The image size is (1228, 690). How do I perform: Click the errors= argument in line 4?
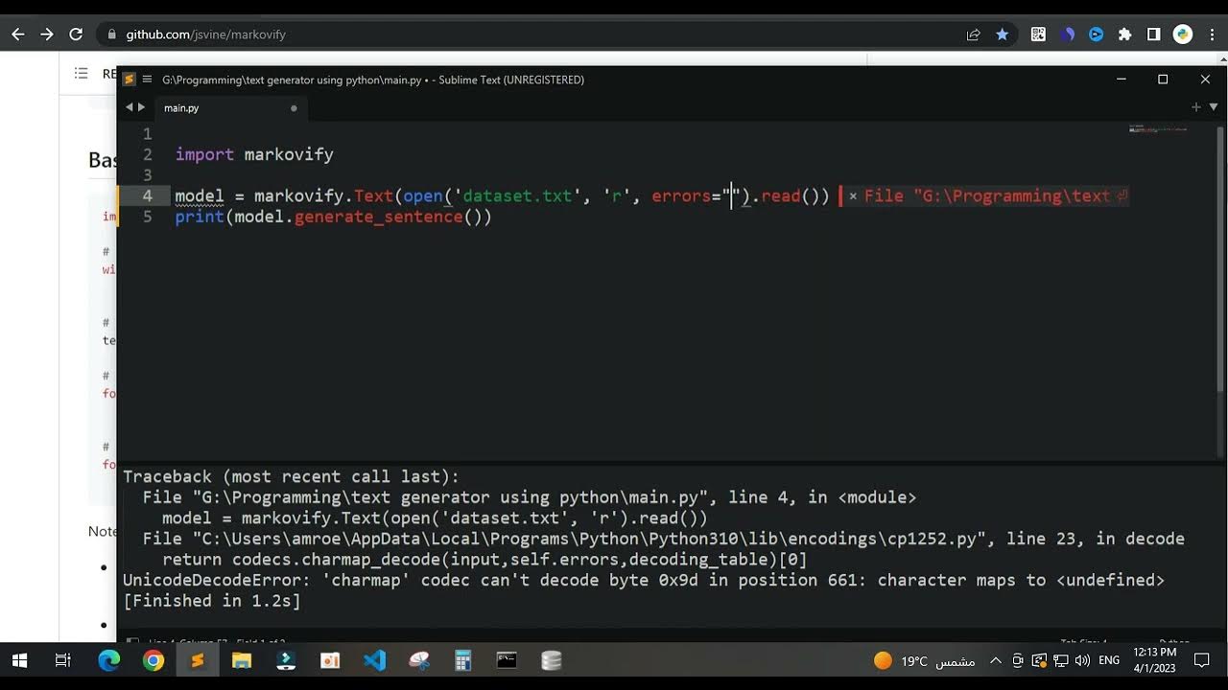(x=686, y=195)
